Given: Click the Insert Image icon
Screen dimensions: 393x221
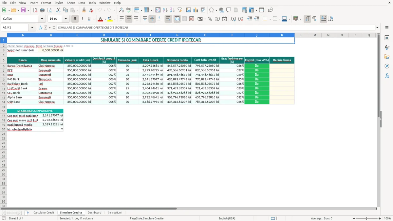Looking at the screenshot, I should 189,10.
